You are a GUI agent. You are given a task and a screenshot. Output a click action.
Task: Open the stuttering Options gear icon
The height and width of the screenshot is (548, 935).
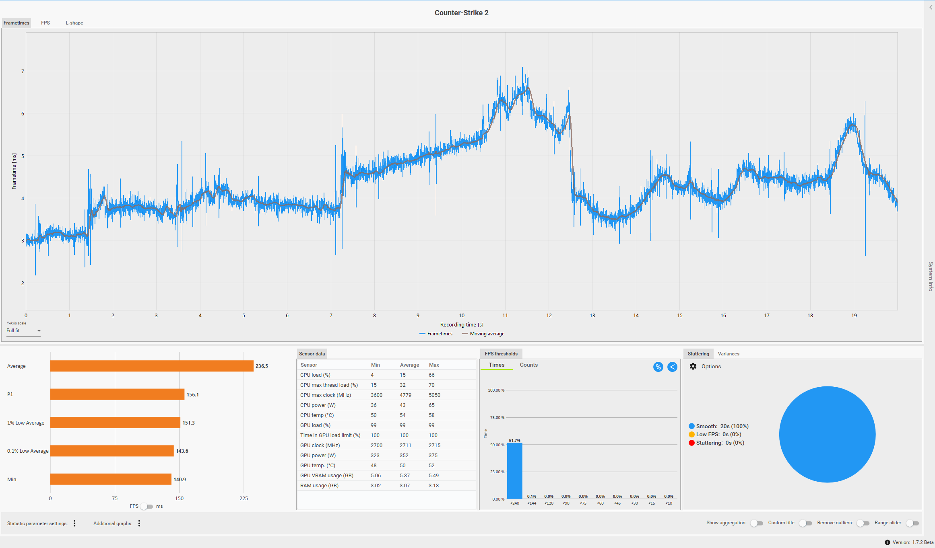pos(693,366)
